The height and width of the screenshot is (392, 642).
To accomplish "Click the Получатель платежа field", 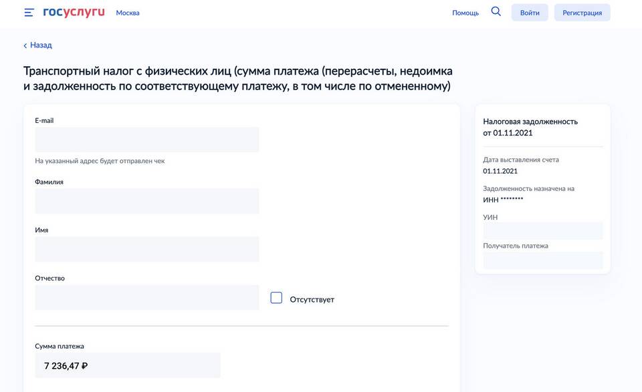I will point(543,260).
